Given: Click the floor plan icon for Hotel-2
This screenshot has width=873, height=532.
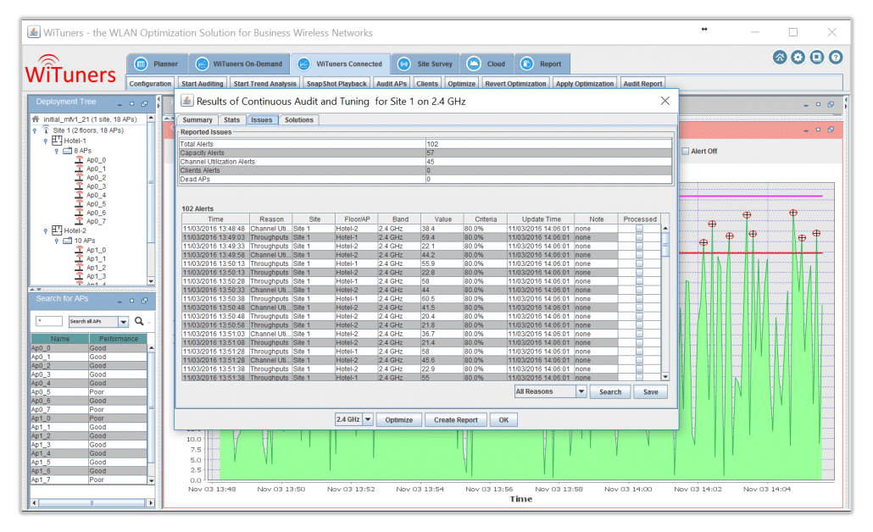Looking at the screenshot, I should [57, 230].
